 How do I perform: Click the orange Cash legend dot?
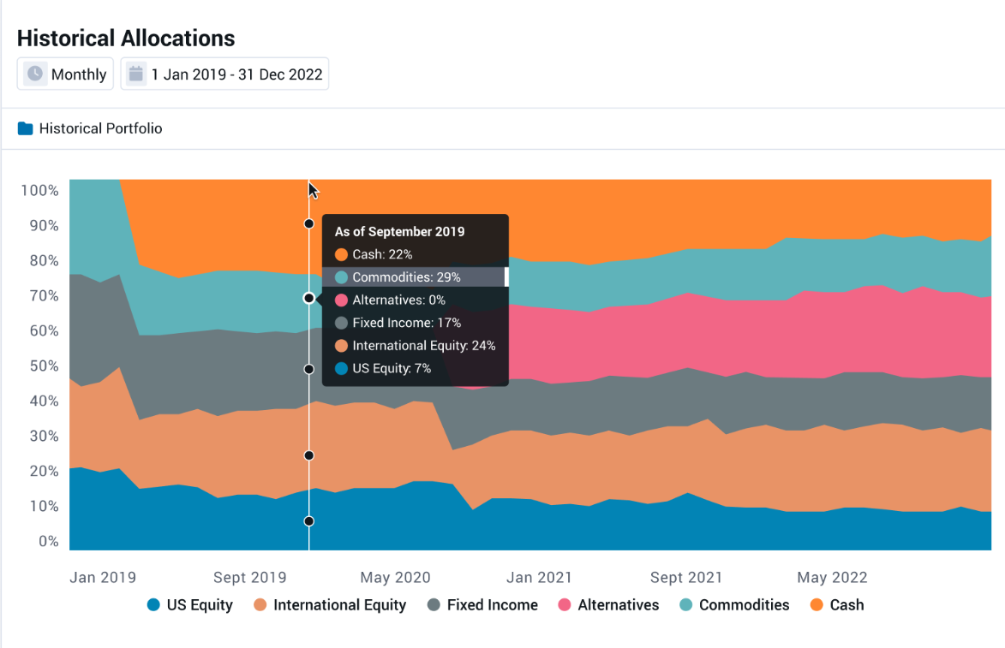(817, 605)
